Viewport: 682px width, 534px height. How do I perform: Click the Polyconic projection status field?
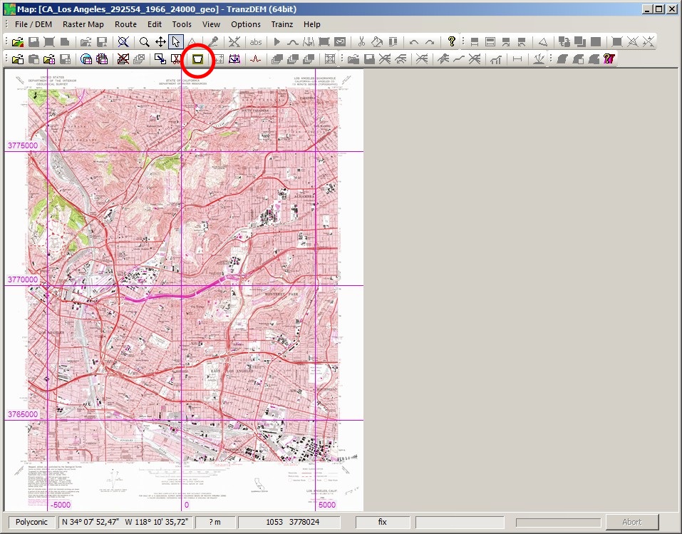[x=31, y=522]
